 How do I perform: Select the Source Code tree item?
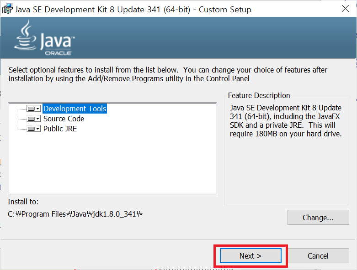(x=64, y=119)
